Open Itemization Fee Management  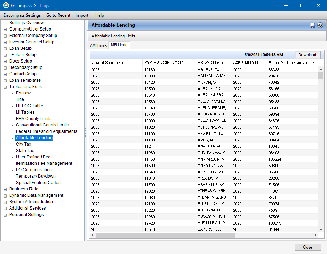[44, 163]
